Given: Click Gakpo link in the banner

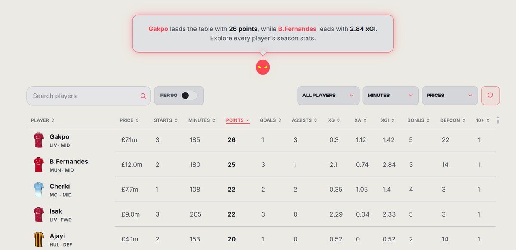Looking at the screenshot, I should 158,29.
